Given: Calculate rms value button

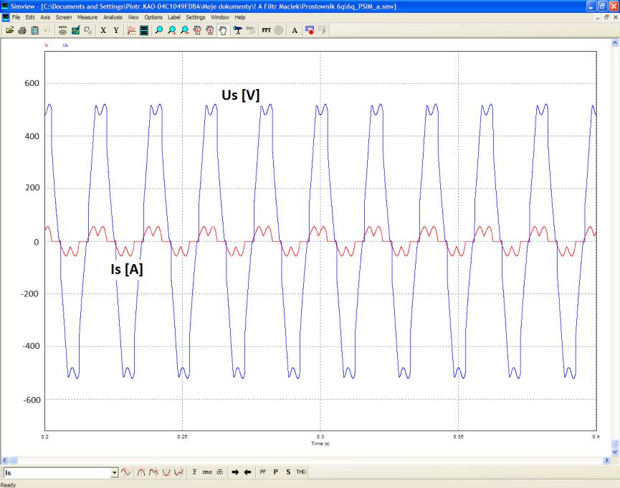Looking at the screenshot, I should 207,471.
